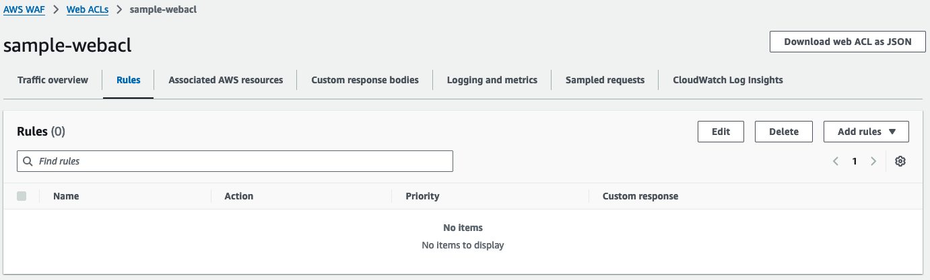Screen dimensions: 930x280
Task: Switch to the Traffic overview tab
Action: (53, 80)
